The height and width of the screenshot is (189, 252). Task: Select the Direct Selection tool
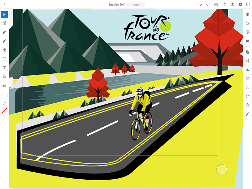4,23
